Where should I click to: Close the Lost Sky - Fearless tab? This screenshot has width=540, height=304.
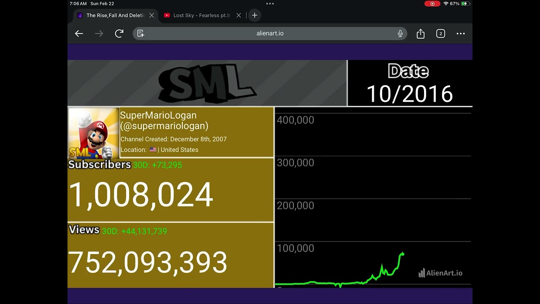[x=239, y=15]
